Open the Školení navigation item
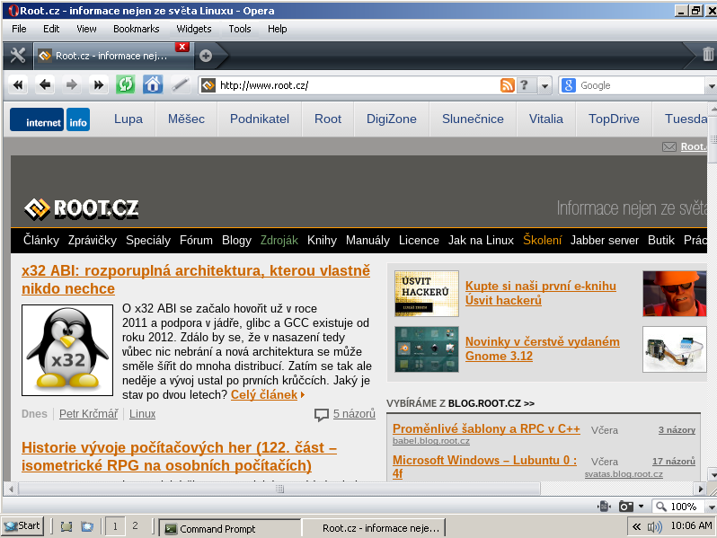This screenshot has height=538, width=717. pyautogui.click(x=543, y=240)
